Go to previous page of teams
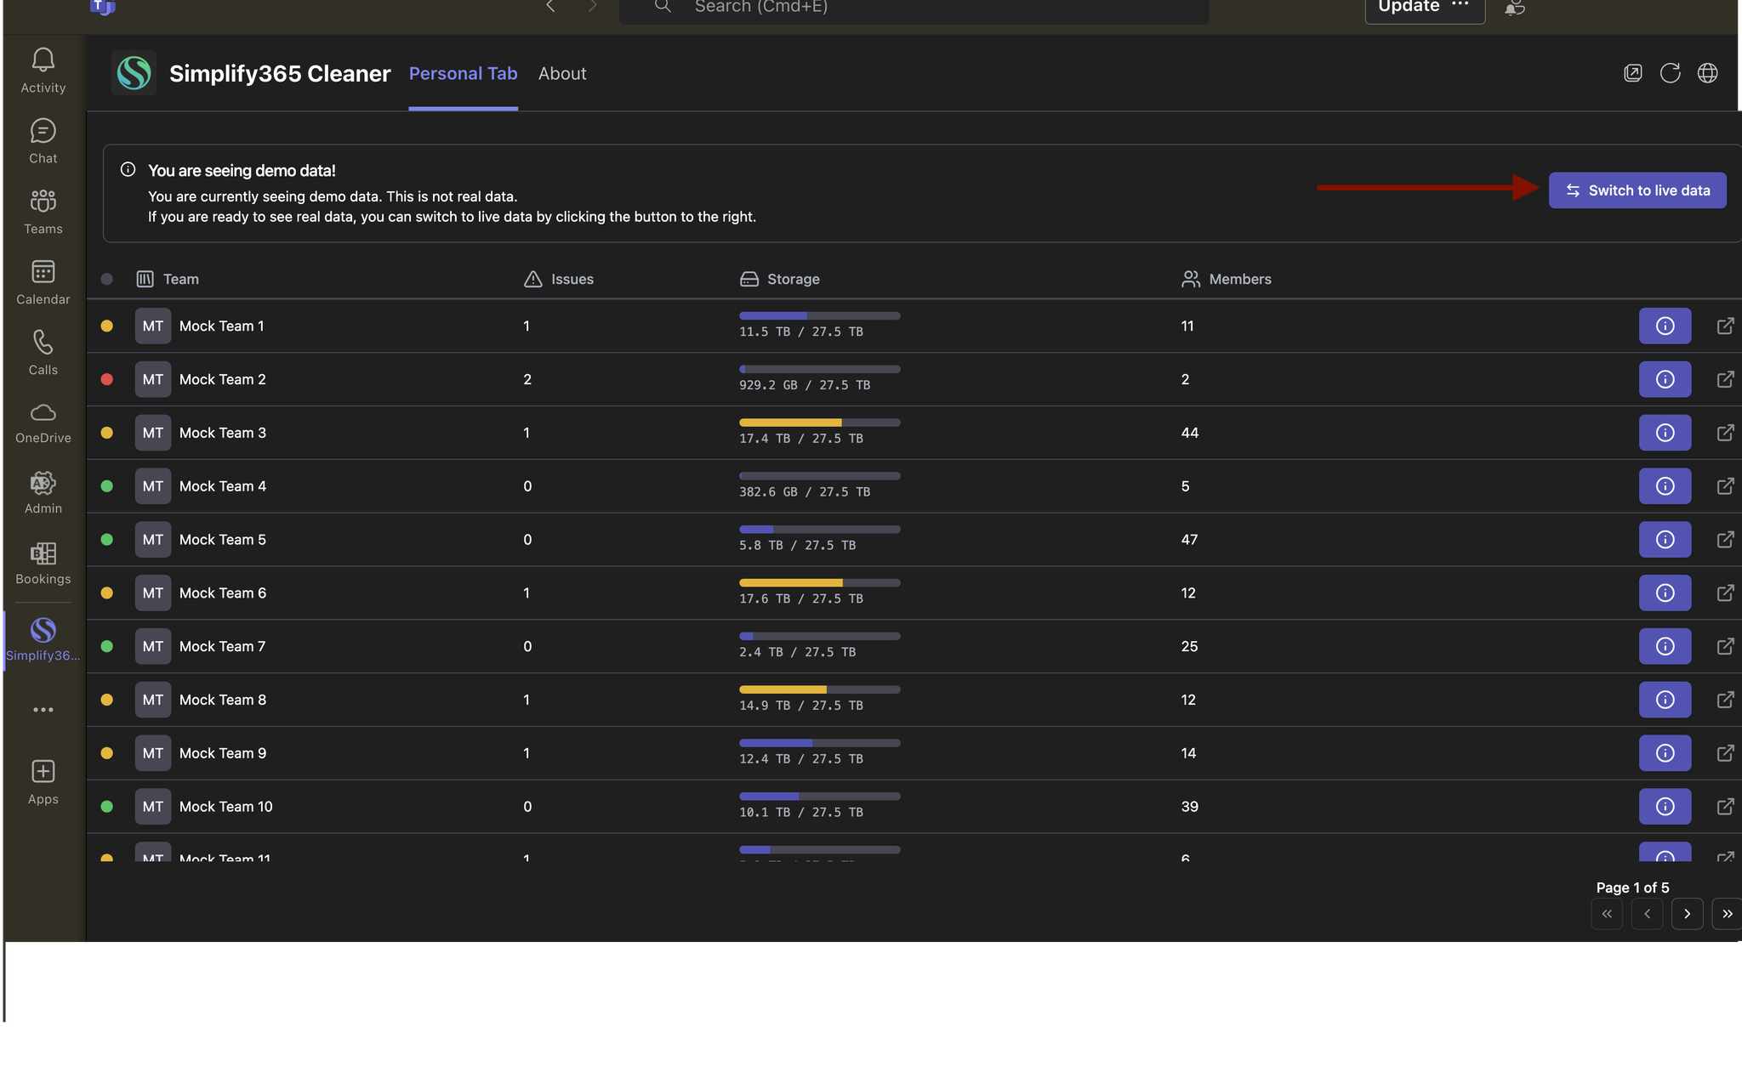1742x1089 pixels. (1648, 914)
